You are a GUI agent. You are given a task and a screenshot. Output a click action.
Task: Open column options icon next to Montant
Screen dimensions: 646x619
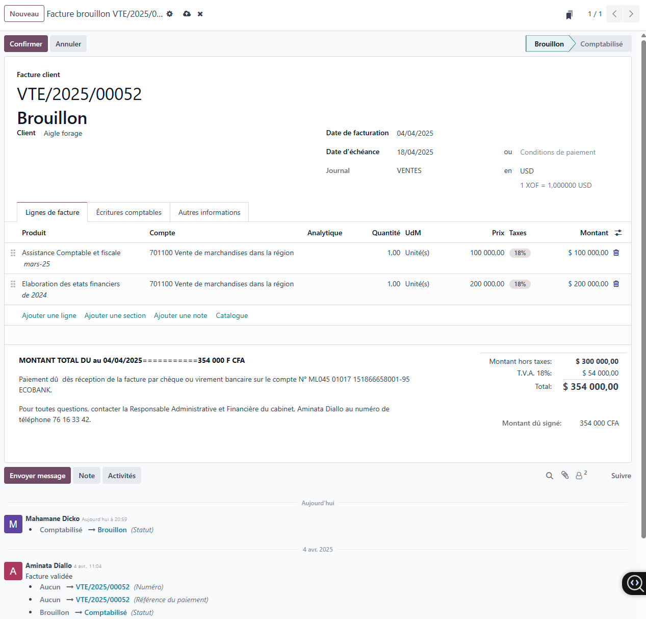pyautogui.click(x=618, y=233)
